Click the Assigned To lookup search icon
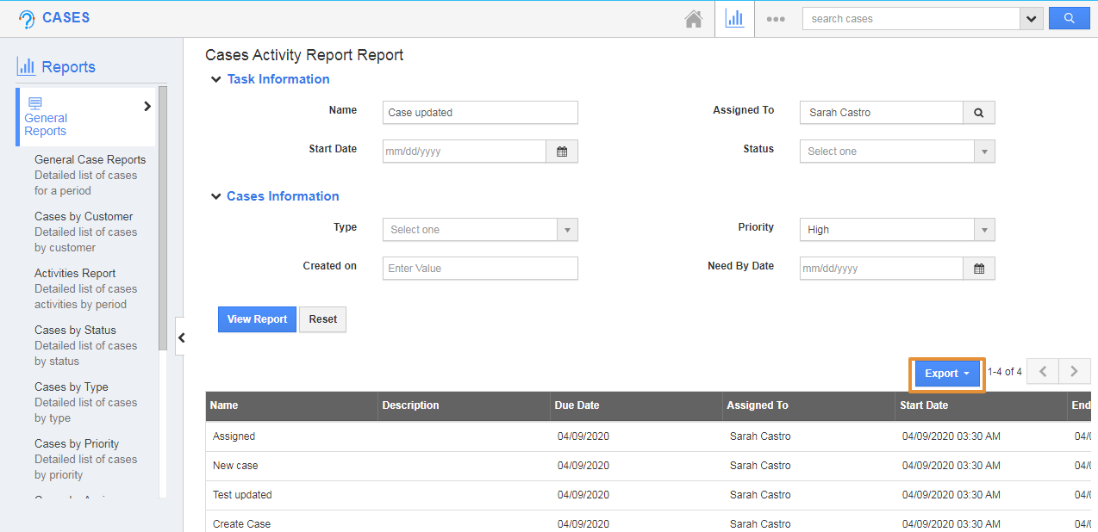Viewport: 1098px width, 532px height. (x=978, y=112)
